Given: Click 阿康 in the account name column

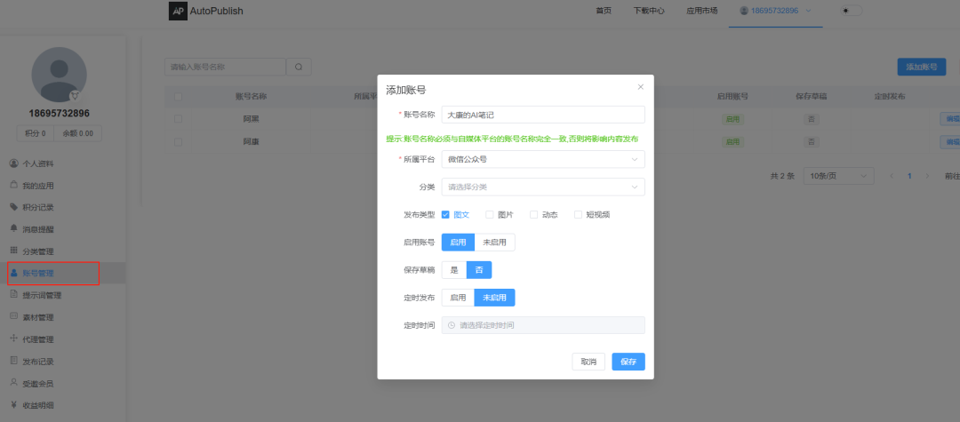Looking at the screenshot, I should coord(251,141).
